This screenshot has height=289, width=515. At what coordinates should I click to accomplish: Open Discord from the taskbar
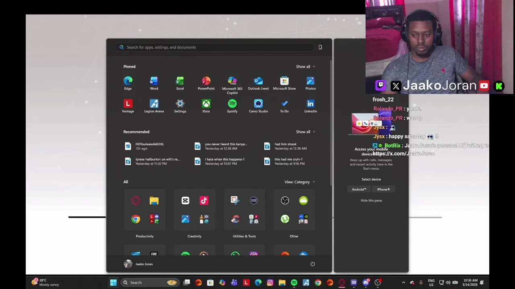coord(365,283)
